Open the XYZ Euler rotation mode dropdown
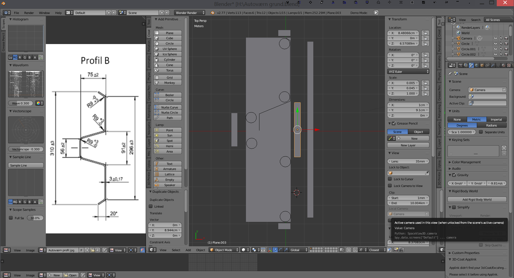514x278 pixels. [408, 71]
